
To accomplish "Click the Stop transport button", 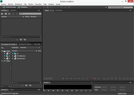I will pyautogui.click(x=63, y=78).
